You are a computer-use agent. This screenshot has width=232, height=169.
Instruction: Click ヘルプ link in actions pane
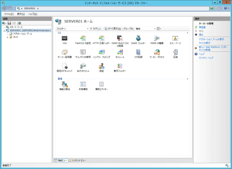202,54
